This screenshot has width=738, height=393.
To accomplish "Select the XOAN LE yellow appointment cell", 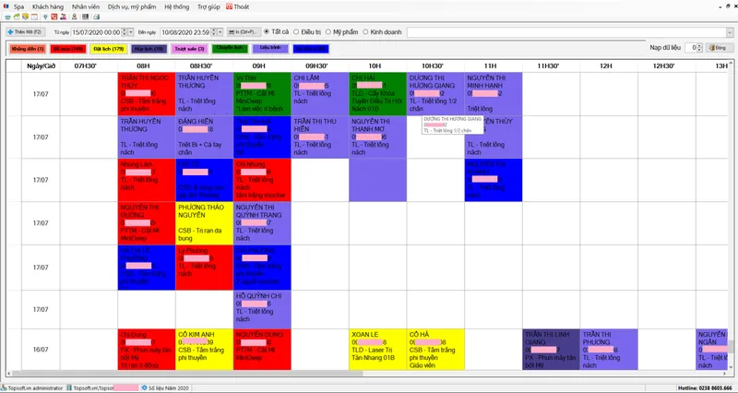I will tap(378, 350).
